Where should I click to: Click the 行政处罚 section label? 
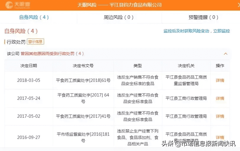[x=16, y=42]
